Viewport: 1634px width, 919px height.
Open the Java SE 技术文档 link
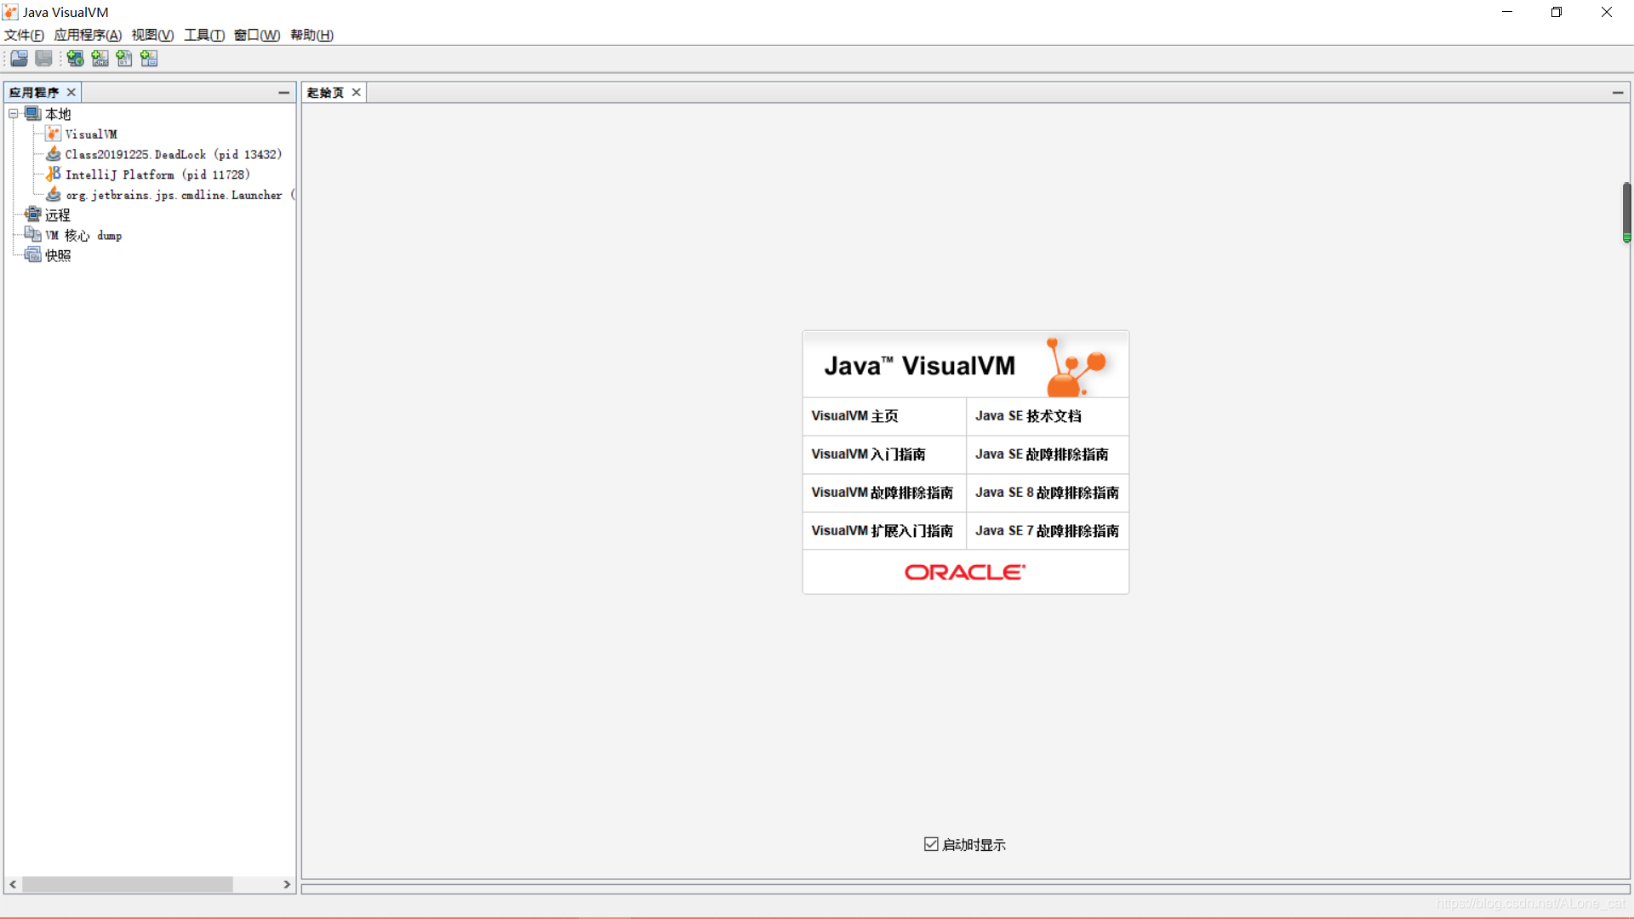click(1028, 416)
